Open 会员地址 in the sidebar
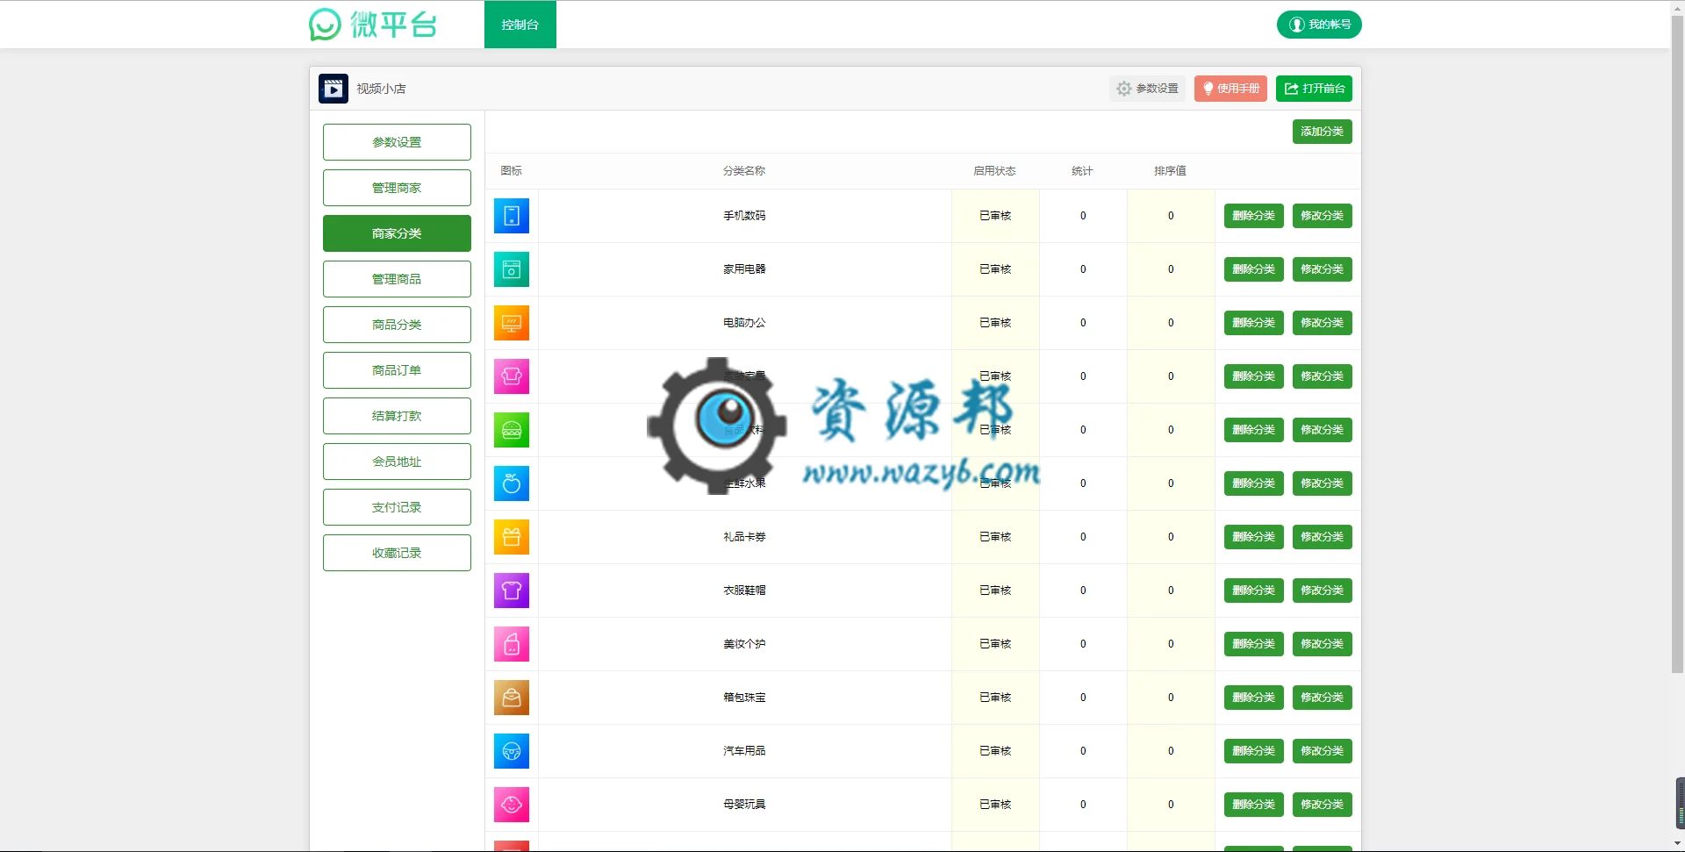 (397, 462)
